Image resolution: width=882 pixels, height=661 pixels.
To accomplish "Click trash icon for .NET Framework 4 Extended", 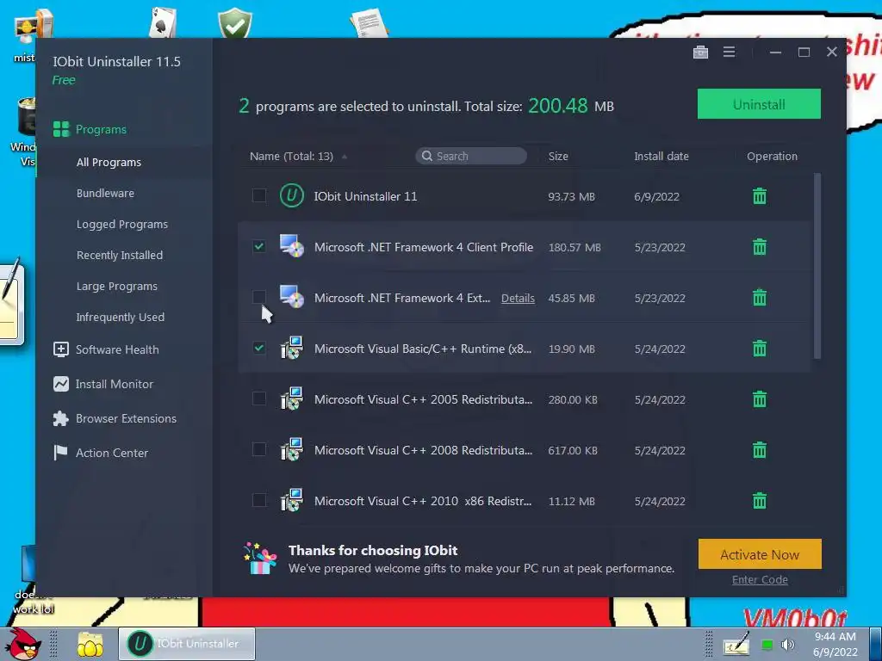I will (760, 297).
